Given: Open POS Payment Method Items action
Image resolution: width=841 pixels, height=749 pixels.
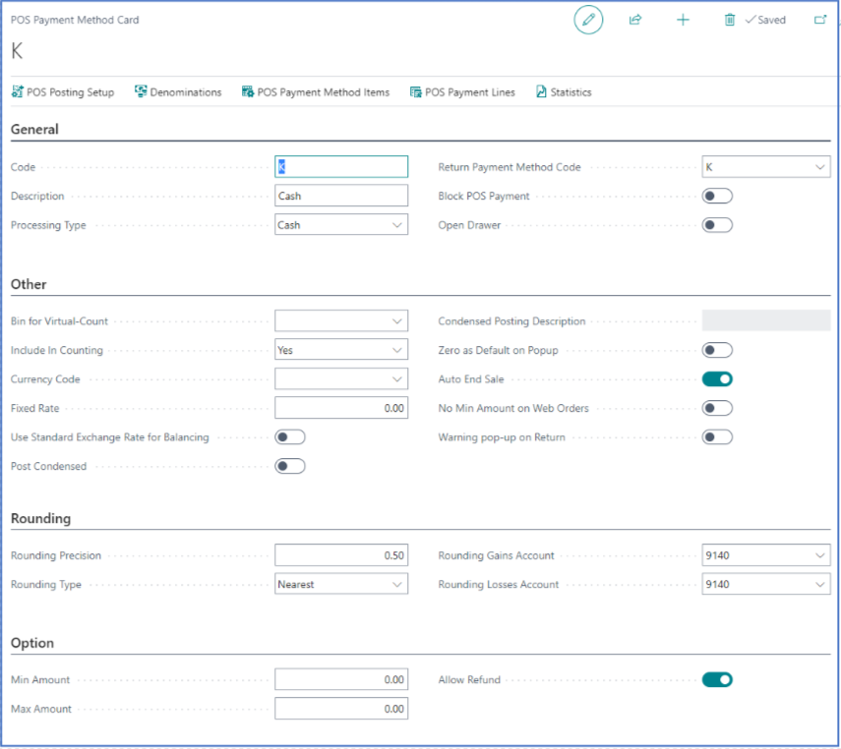Looking at the screenshot, I should pos(316,92).
